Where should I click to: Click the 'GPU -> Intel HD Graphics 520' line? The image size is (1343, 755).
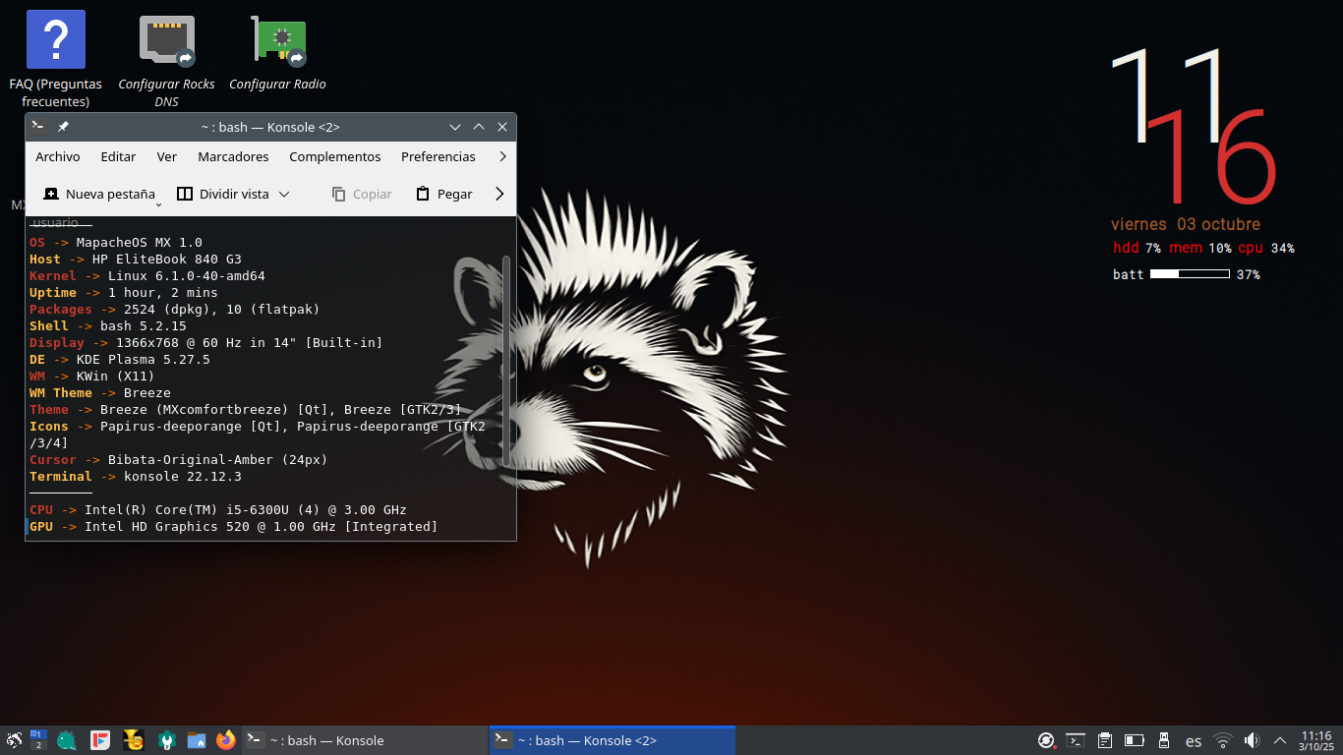click(234, 527)
